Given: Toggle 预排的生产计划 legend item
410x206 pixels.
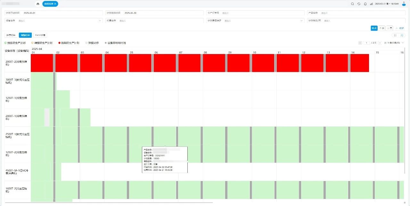Looking at the screenshot, I should click(15, 43).
